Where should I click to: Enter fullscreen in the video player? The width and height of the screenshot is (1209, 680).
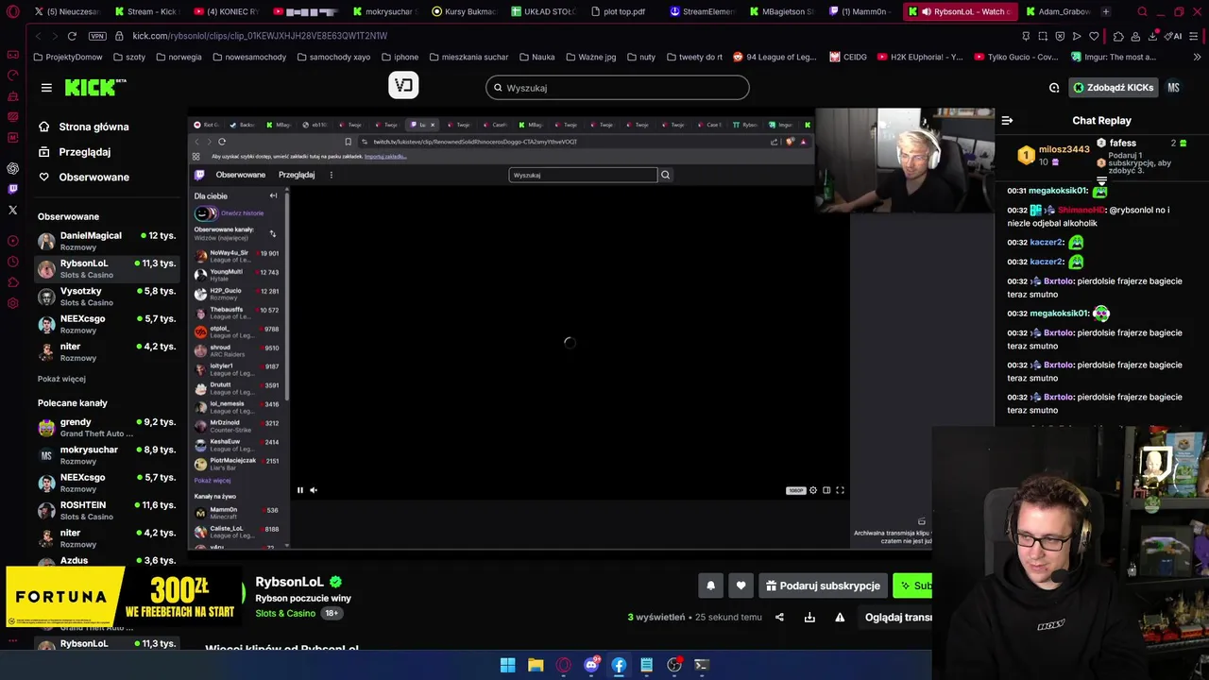(x=840, y=490)
